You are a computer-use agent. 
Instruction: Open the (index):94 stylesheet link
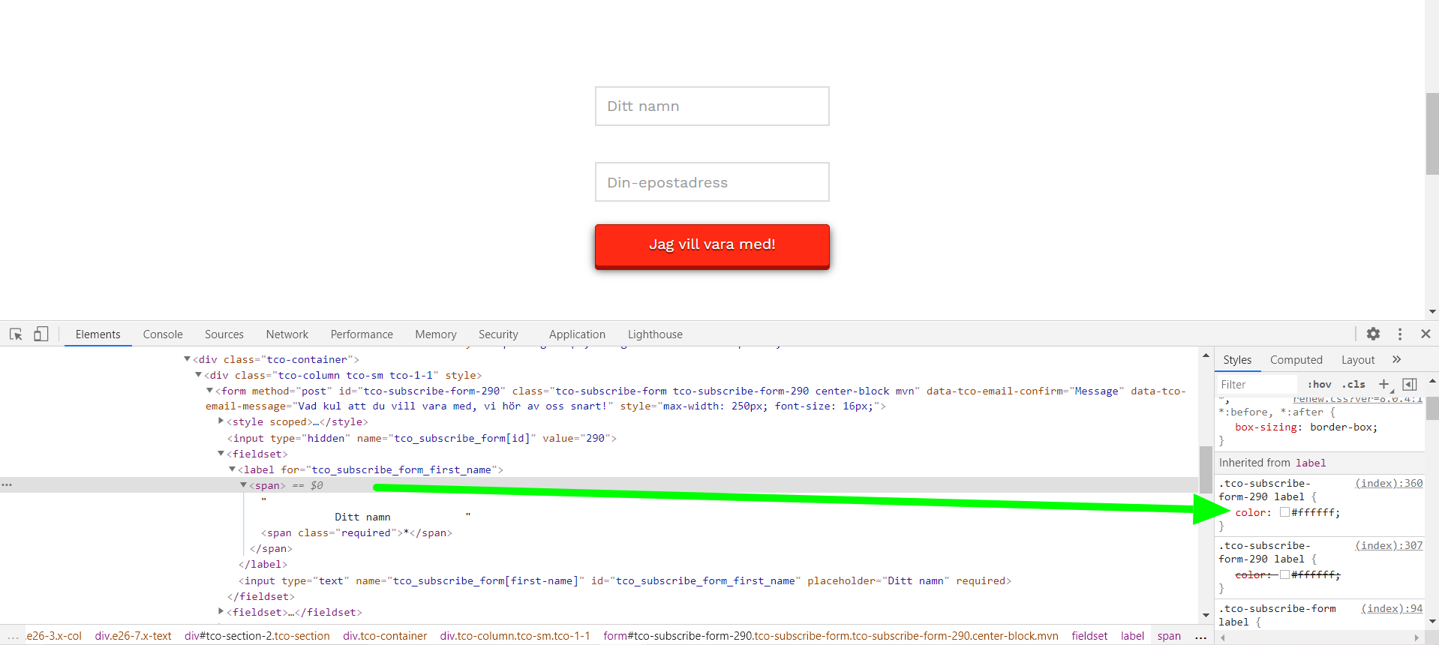(x=1392, y=608)
